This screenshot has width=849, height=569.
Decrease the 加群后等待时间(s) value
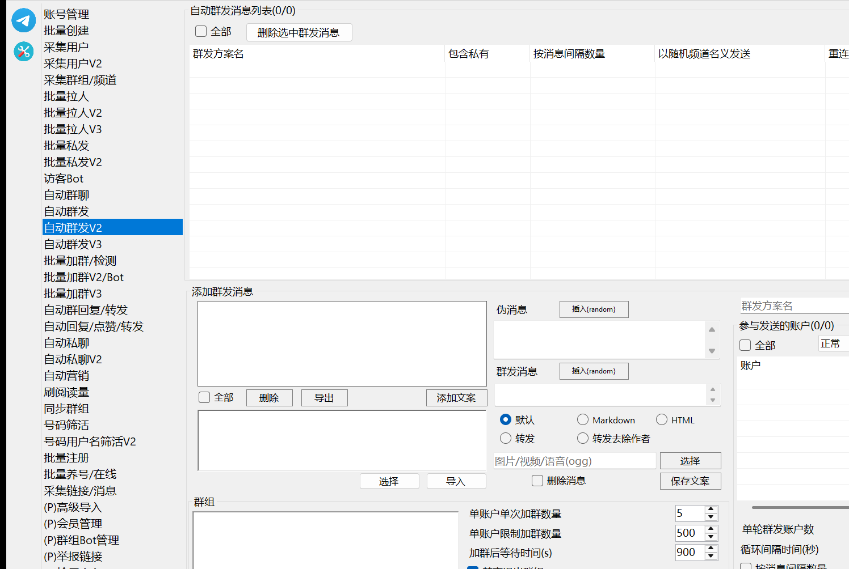pyautogui.click(x=711, y=556)
